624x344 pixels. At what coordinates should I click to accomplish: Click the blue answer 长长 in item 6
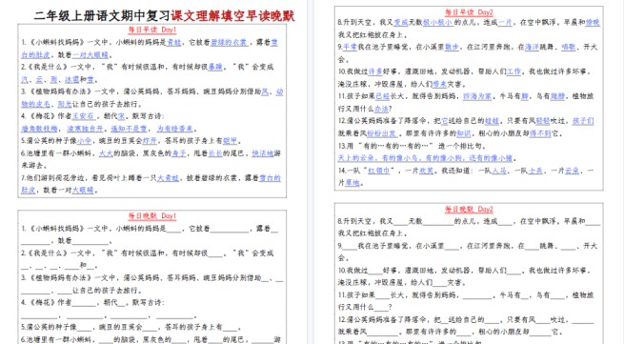215,152
